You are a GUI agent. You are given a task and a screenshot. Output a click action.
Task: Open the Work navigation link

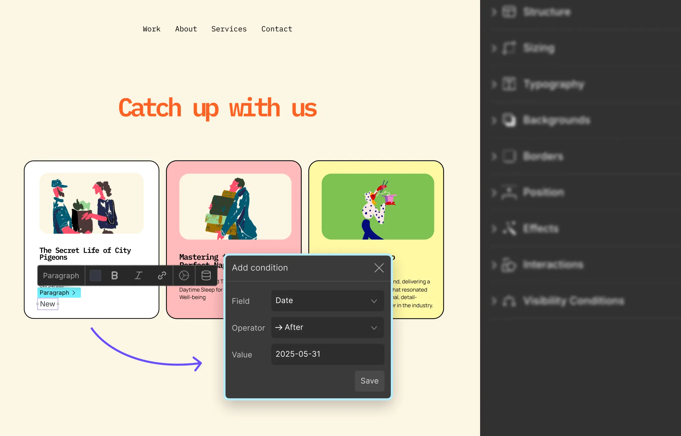(152, 29)
